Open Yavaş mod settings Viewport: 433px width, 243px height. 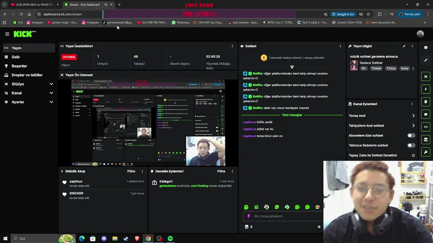point(382,116)
